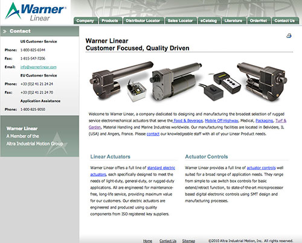Click the rightmost actuator image

(262, 81)
